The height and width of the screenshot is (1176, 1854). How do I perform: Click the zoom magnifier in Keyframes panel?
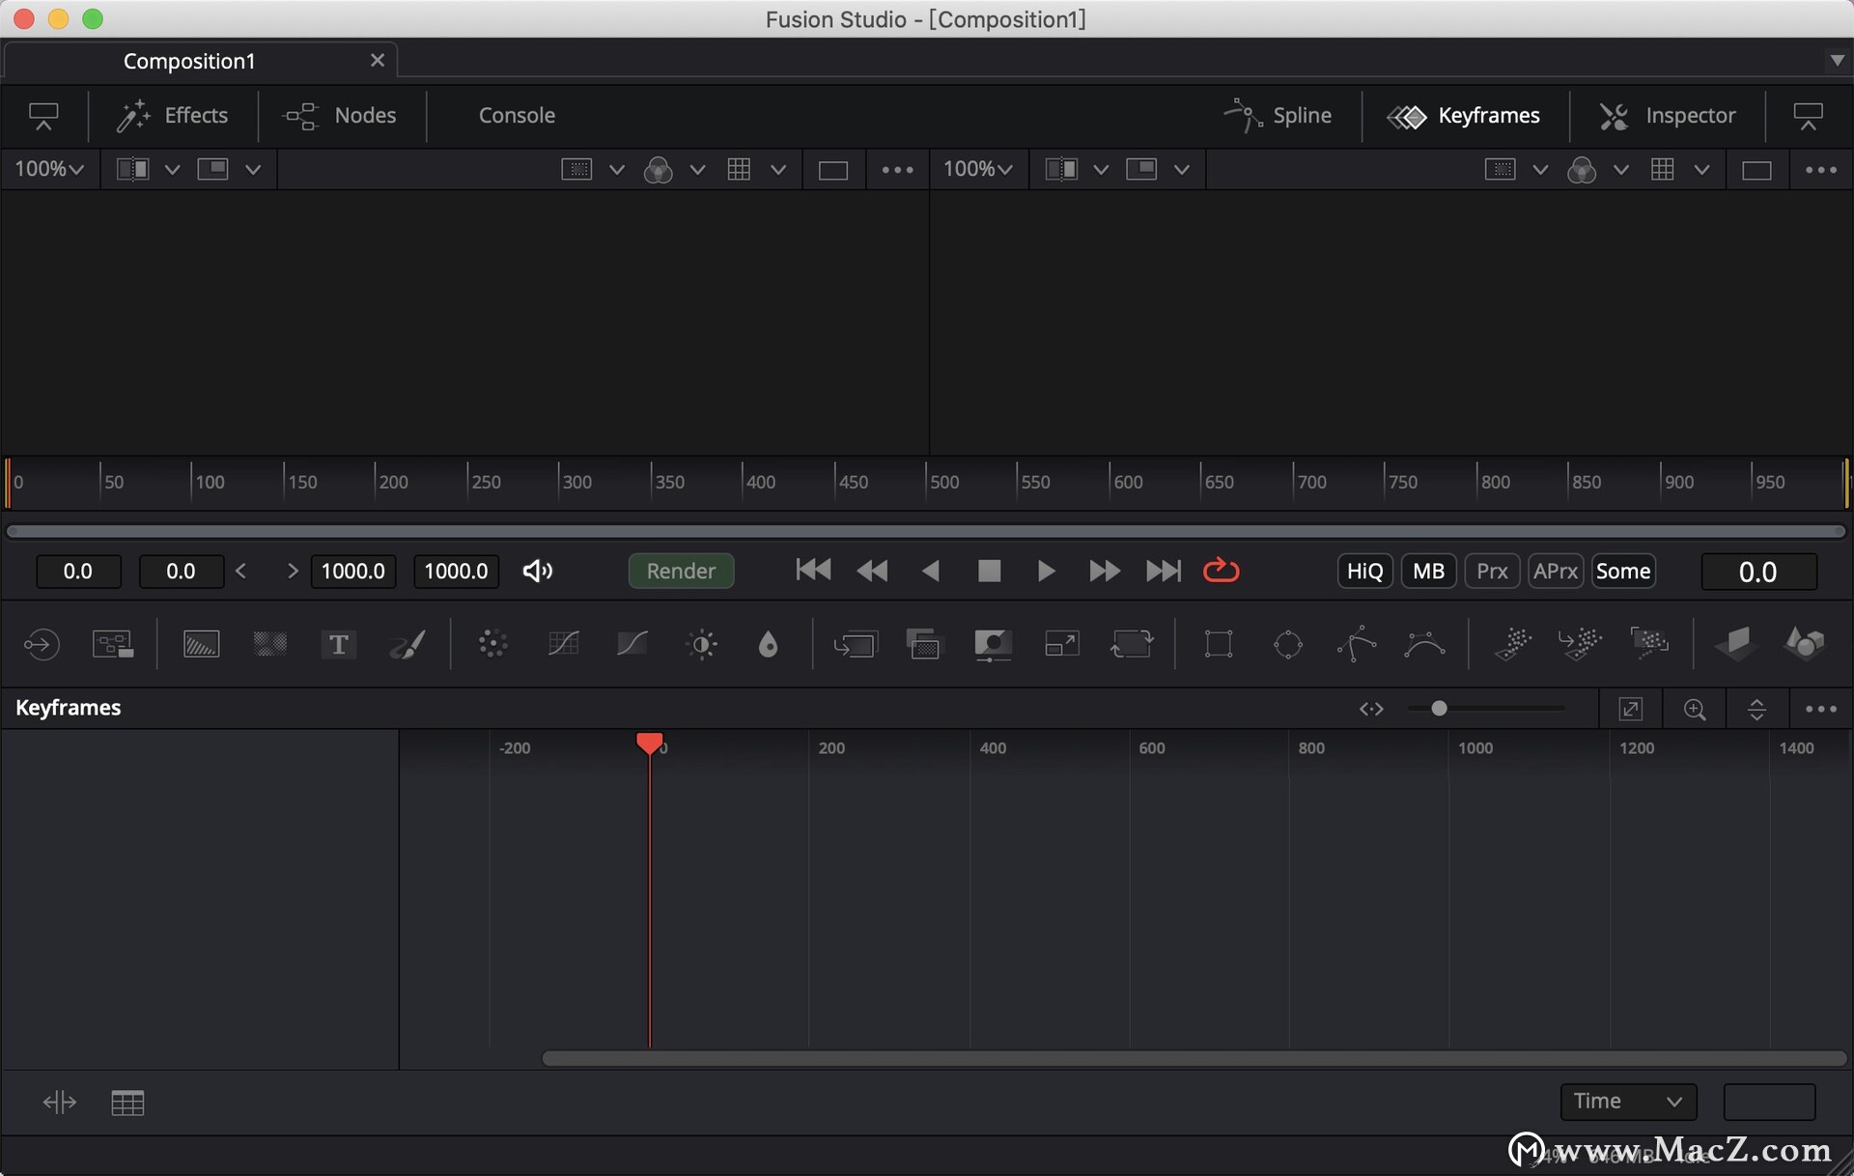point(1695,710)
